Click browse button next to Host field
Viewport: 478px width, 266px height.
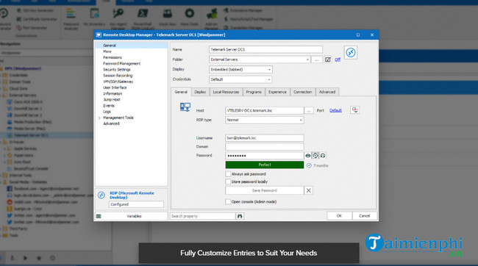309,111
